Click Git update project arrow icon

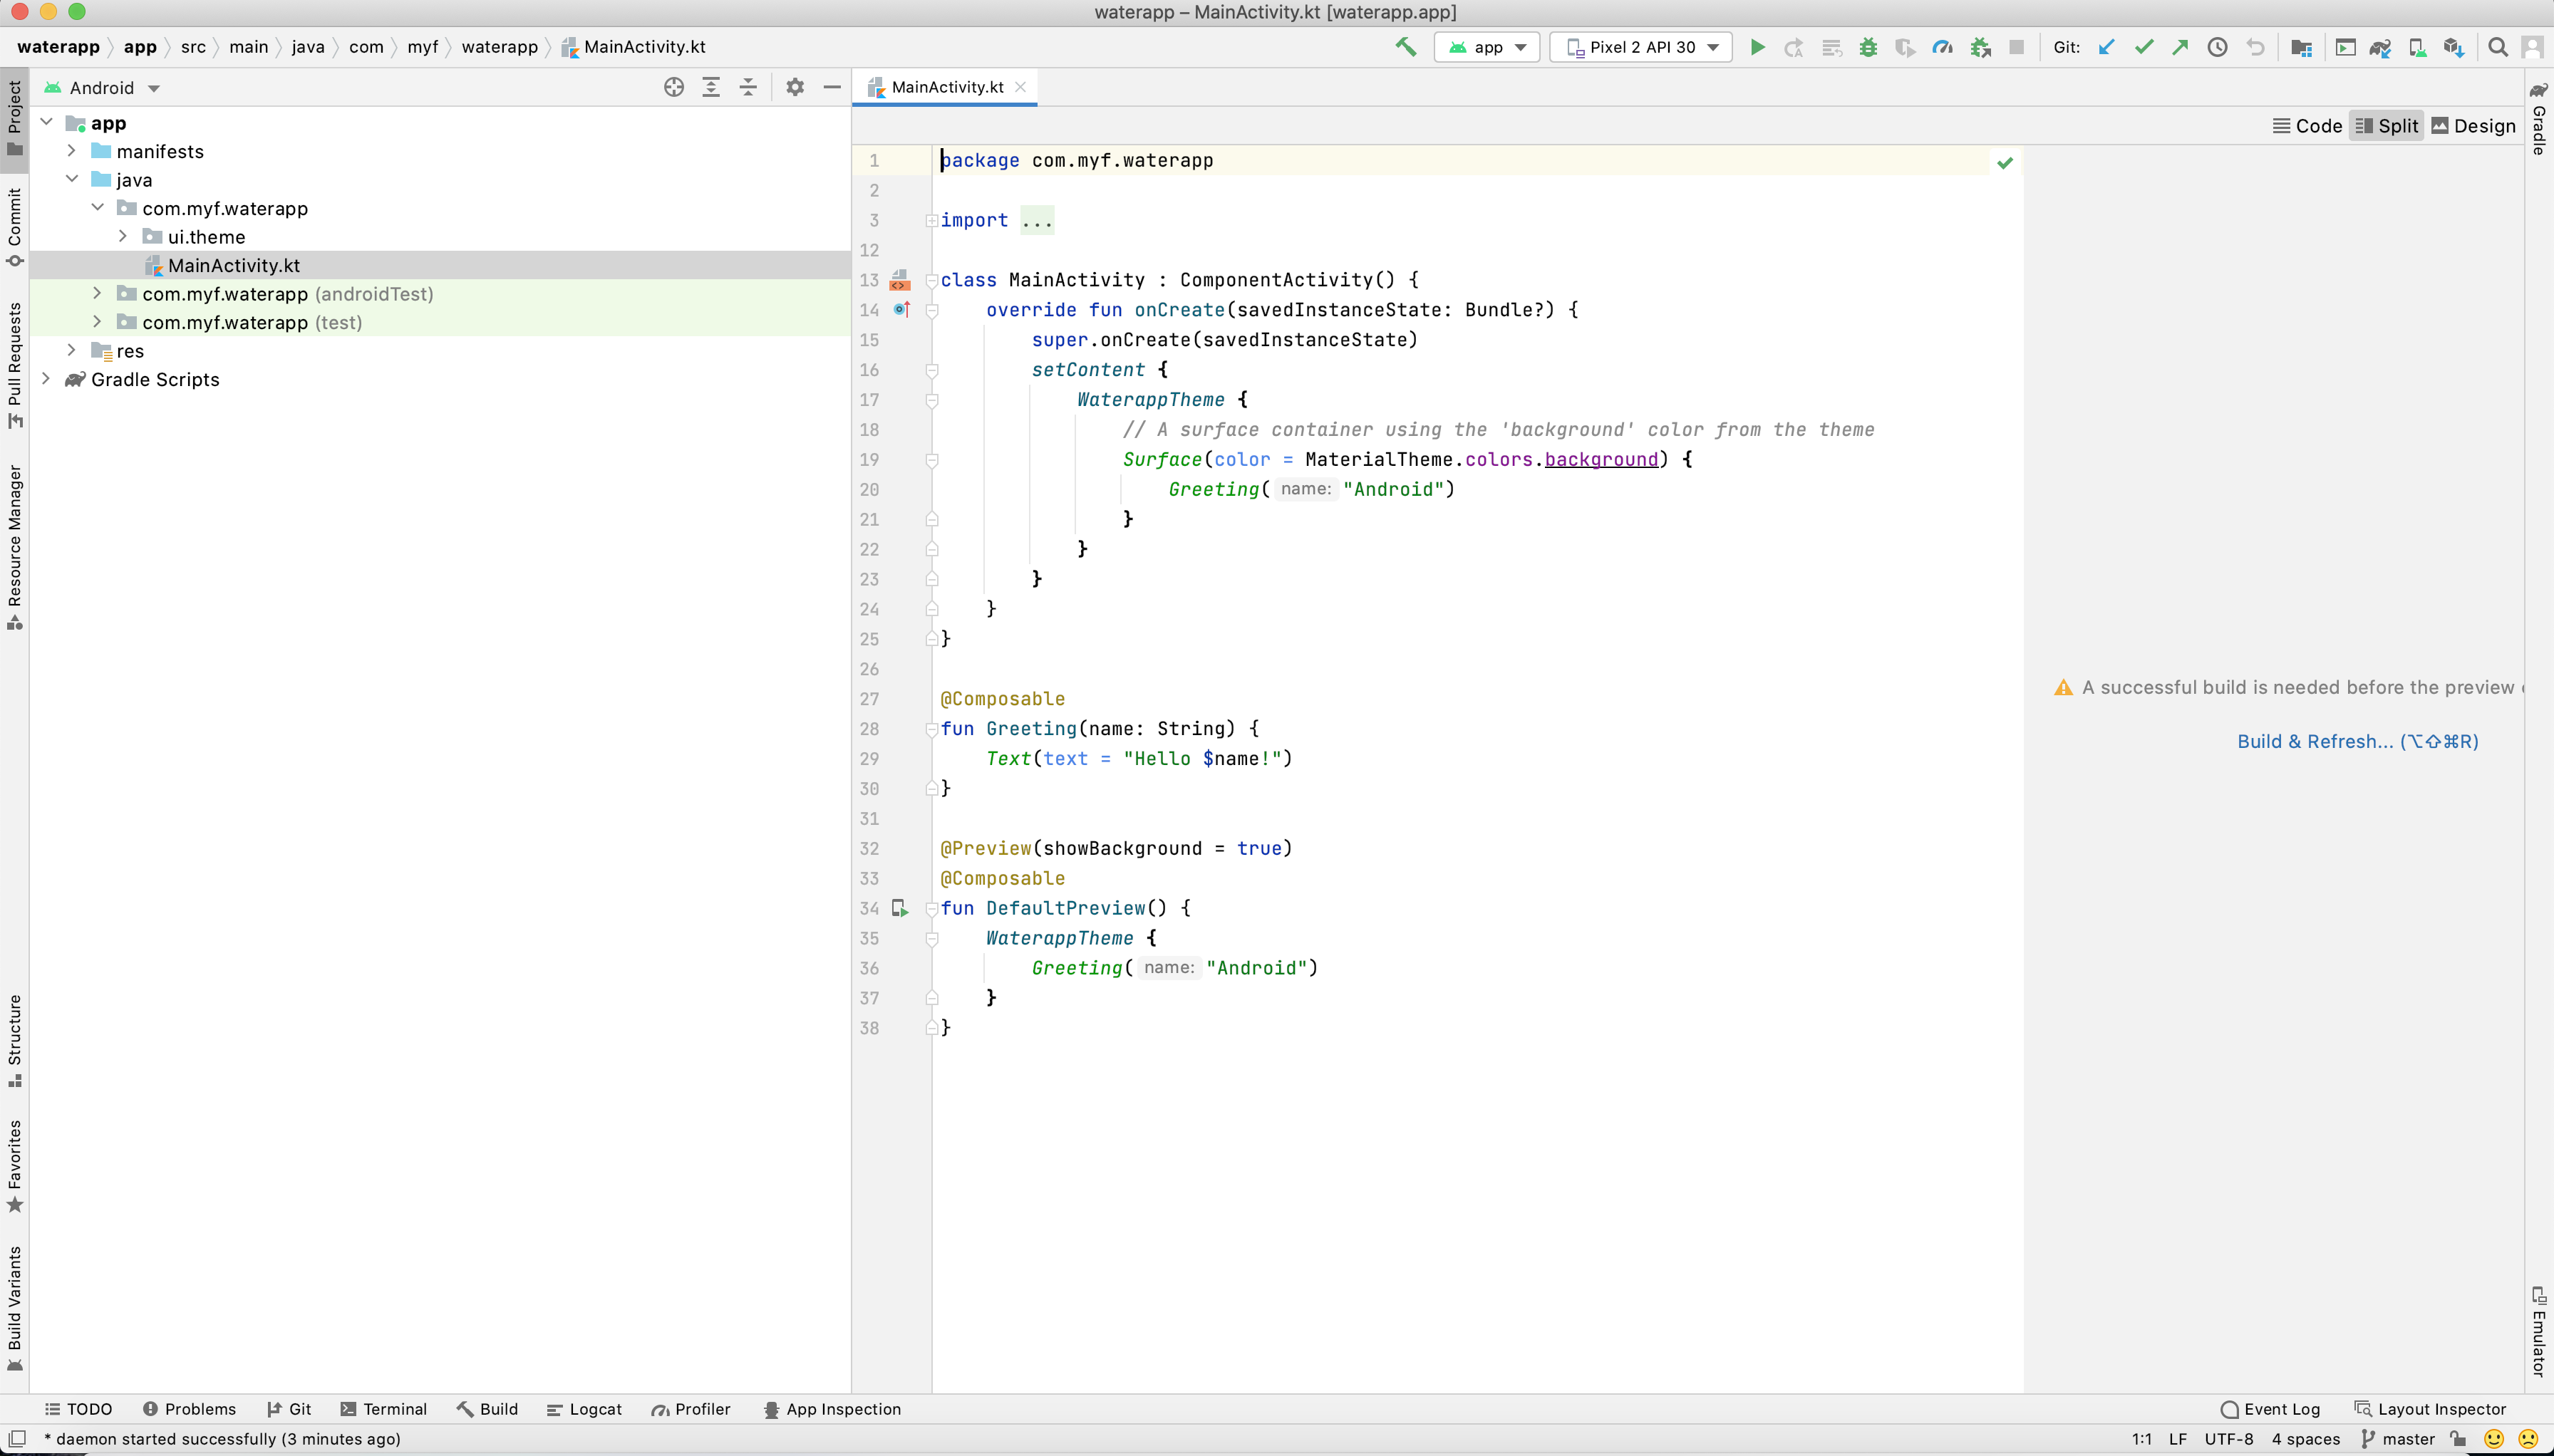pyautogui.click(x=2106, y=47)
